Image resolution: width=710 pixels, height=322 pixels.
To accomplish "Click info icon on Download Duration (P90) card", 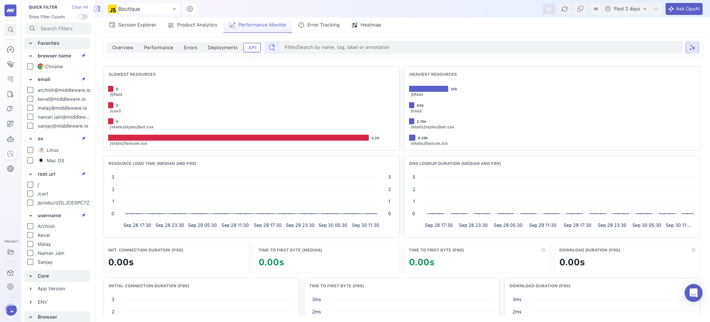I will click(693, 250).
